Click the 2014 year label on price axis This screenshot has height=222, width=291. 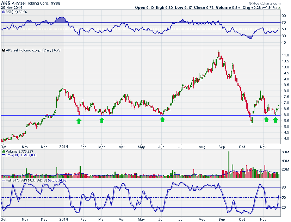click(x=63, y=146)
